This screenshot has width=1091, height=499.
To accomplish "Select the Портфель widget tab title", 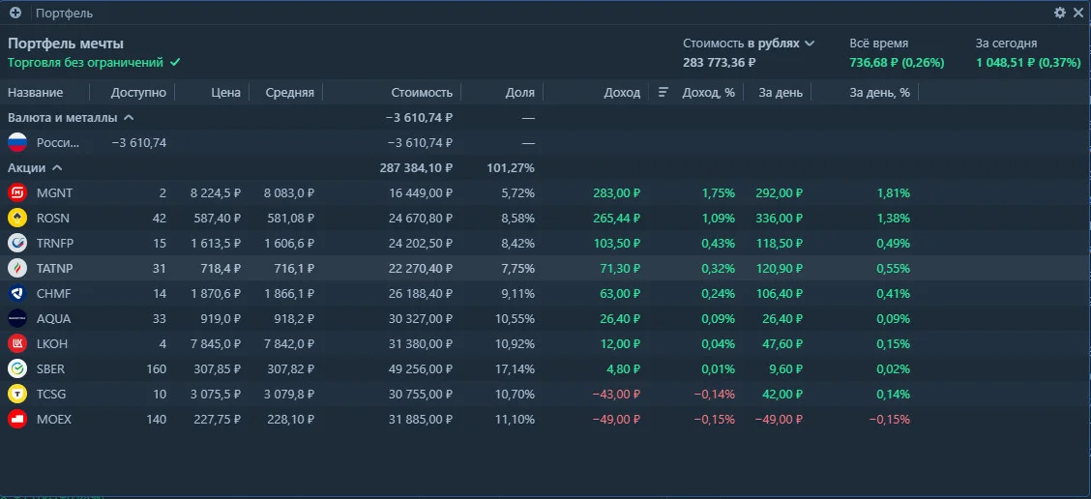I will click(64, 14).
